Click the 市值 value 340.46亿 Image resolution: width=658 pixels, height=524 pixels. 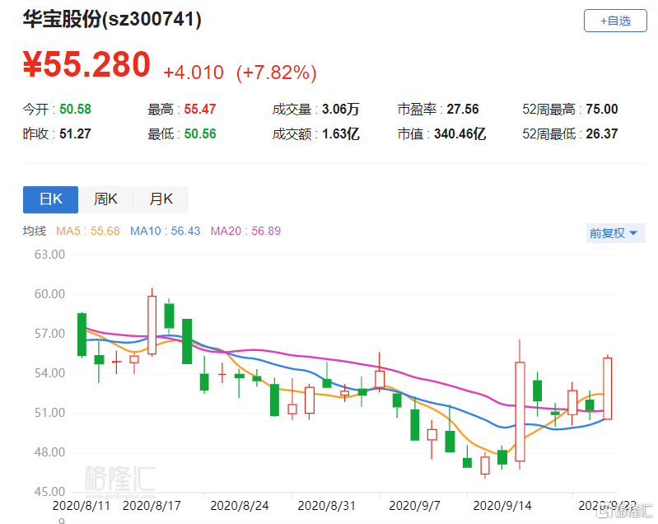(x=460, y=134)
